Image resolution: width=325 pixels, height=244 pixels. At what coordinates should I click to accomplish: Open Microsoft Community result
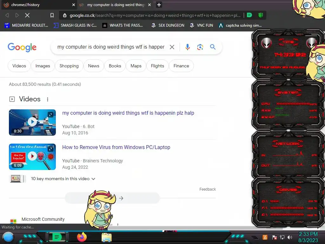tap(43, 219)
